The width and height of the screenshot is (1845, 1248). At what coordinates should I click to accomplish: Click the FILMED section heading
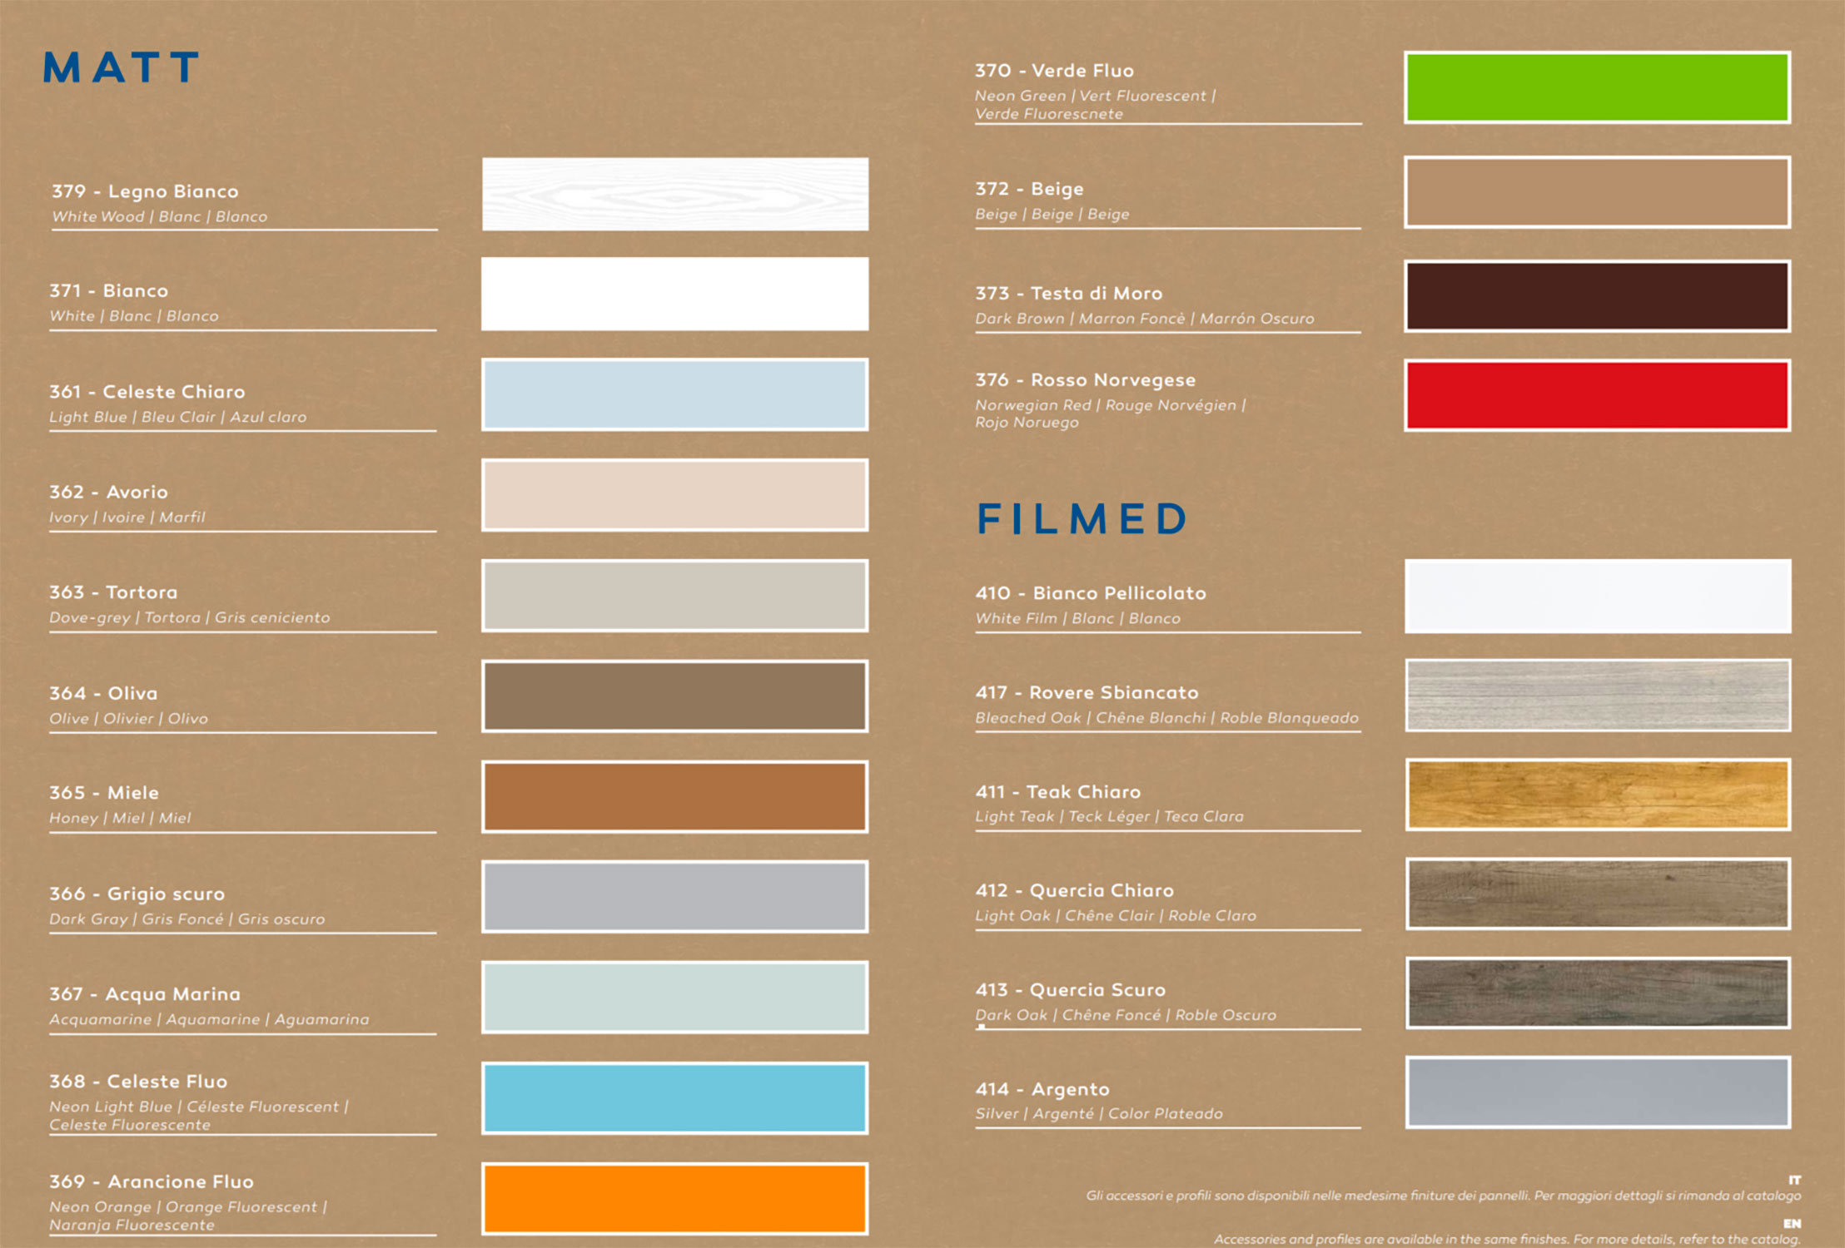point(1082,518)
